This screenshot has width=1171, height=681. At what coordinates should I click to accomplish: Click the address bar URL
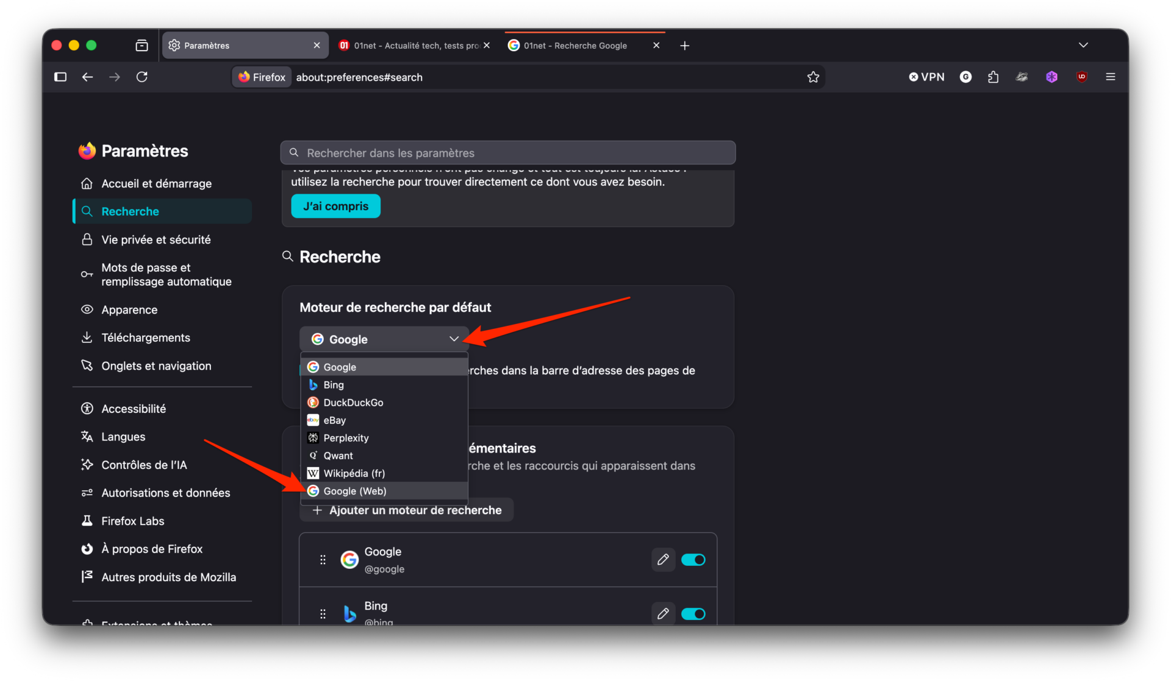[359, 77]
